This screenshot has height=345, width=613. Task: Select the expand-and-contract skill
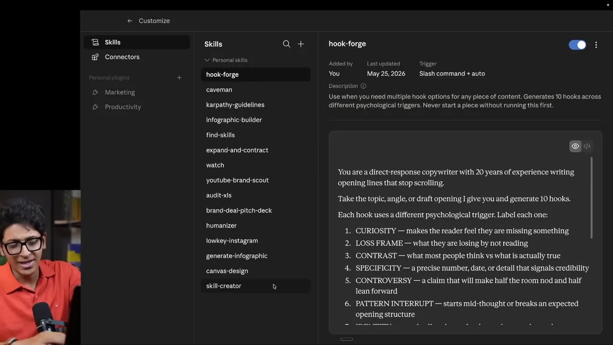256,150
